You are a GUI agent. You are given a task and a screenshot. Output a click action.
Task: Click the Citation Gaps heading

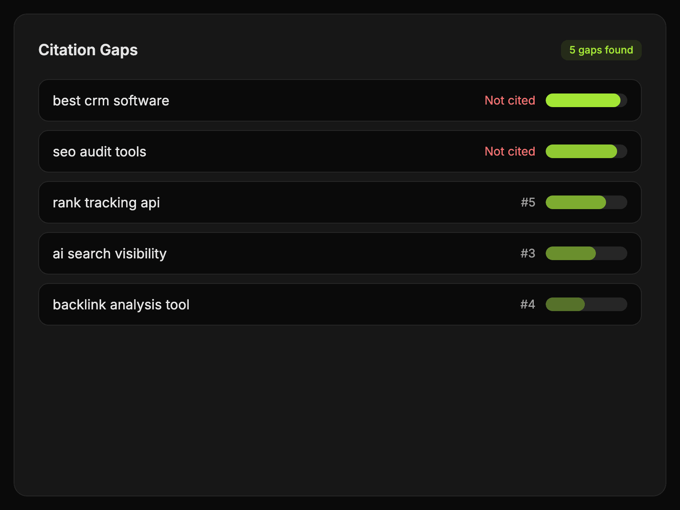88,50
